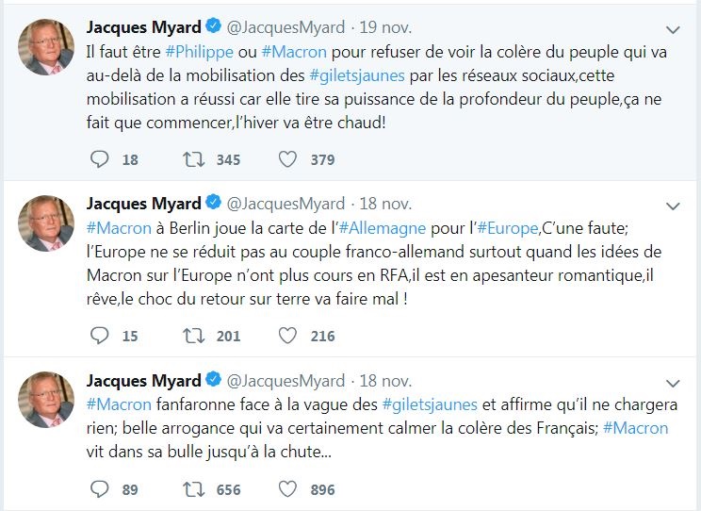Open the #Philippe hashtag link
This screenshot has width=701, height=511.
pos(199,53)
